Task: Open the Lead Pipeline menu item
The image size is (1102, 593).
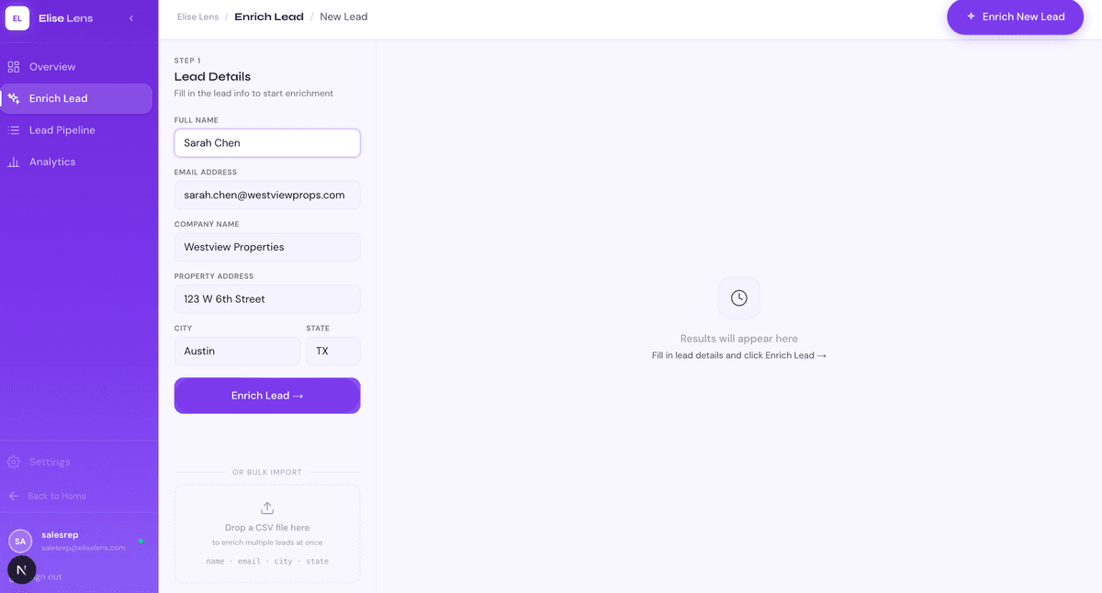Action: click(62, 130)
